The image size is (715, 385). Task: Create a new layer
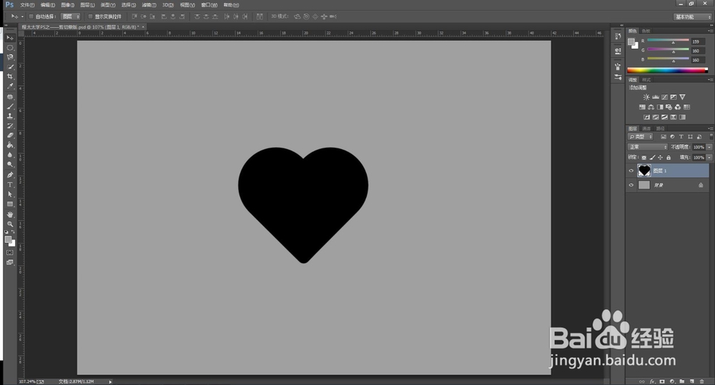point(691,381)
